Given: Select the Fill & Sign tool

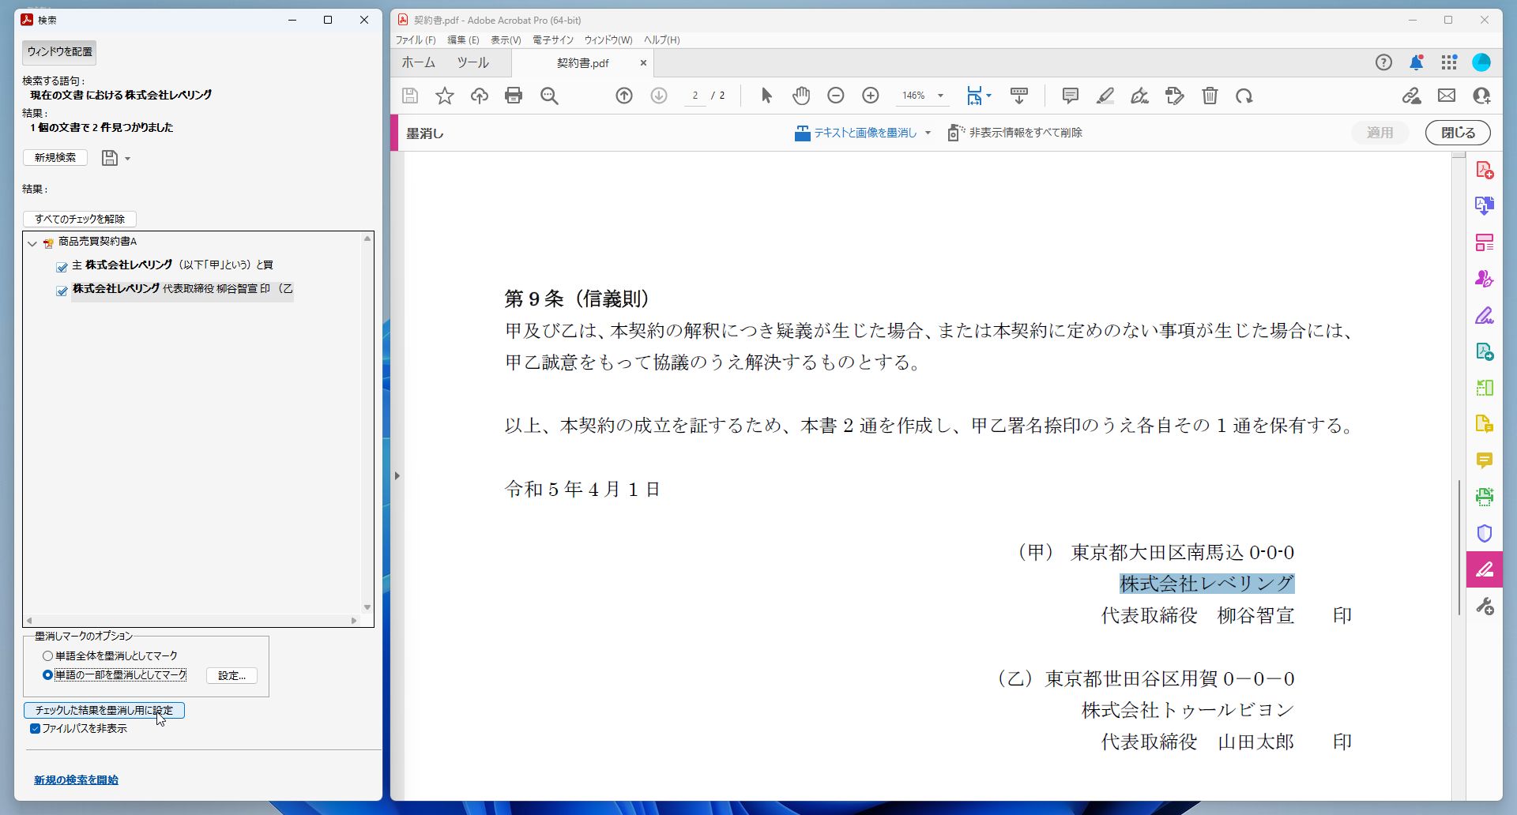Looking at the screenshot, I should [x=1485, y=315].
